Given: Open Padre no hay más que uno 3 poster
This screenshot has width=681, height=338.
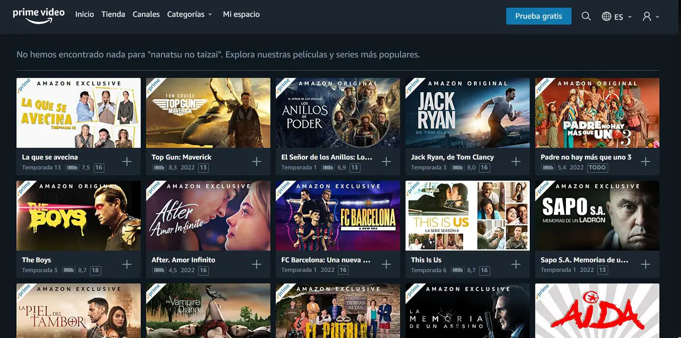Looking at the screenshot, I should (597, 113).
